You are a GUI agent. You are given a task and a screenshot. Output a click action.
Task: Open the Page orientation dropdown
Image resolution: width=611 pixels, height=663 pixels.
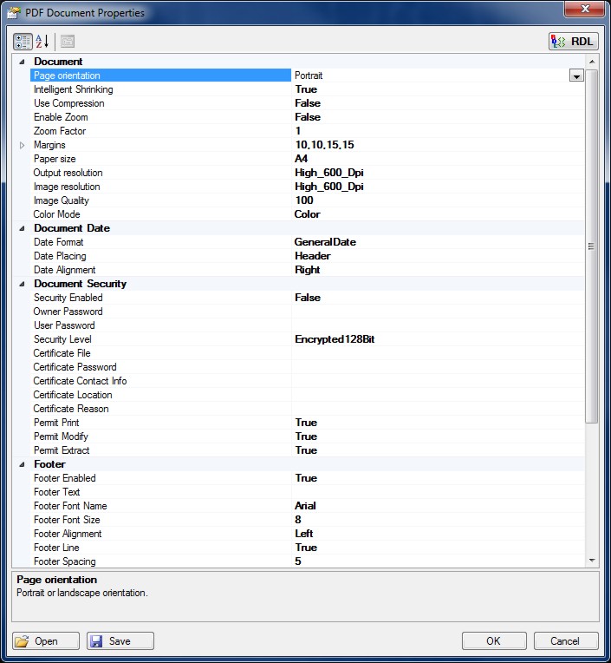coord(575,75)
